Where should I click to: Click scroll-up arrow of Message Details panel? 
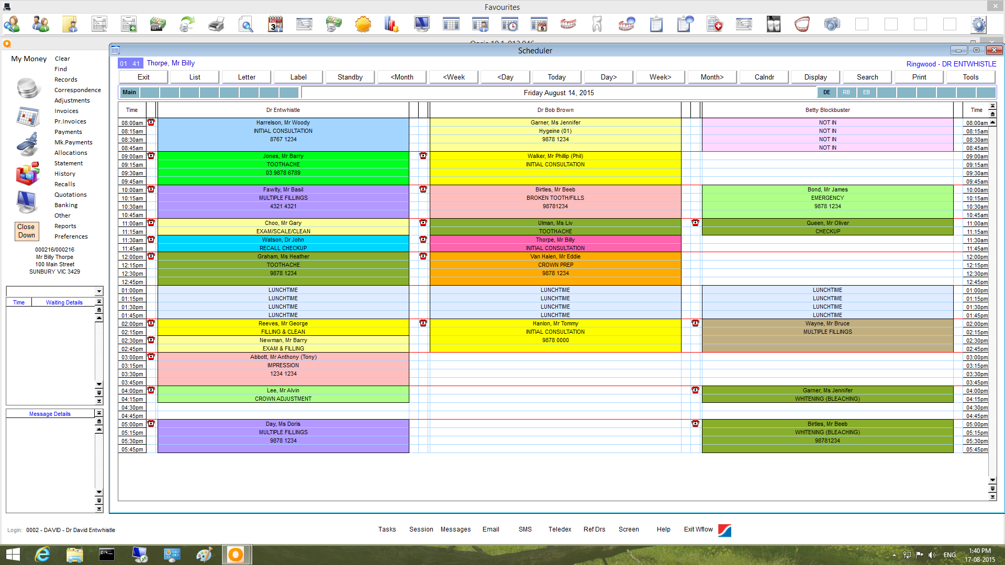[x=99, y=430]
